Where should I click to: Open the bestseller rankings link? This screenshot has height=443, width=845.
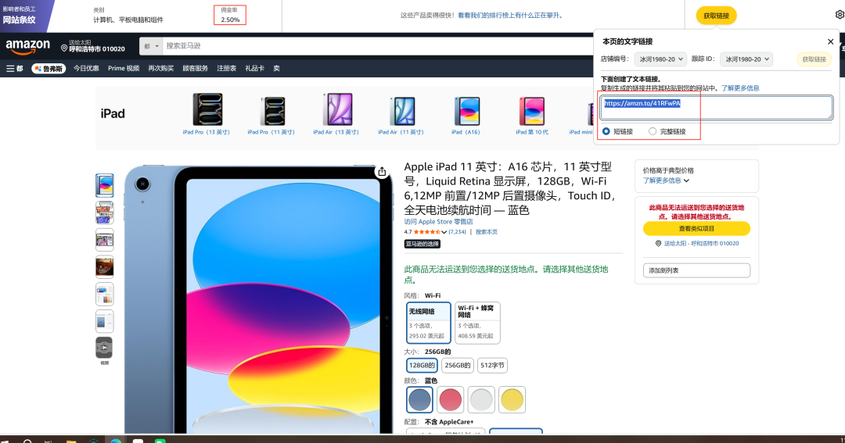(x=510, y=16)
